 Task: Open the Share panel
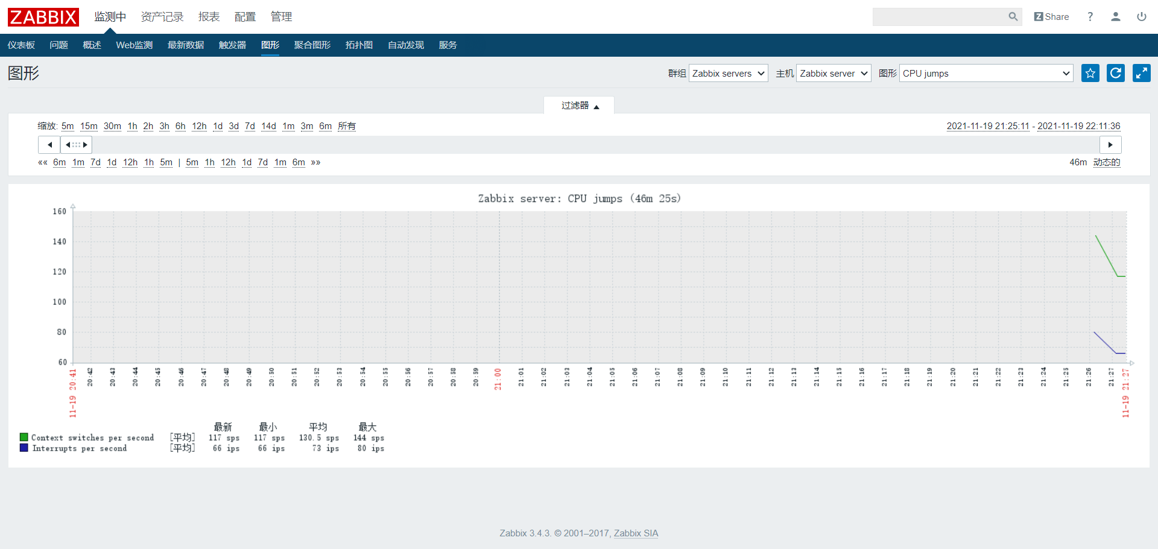[1051, 16]
